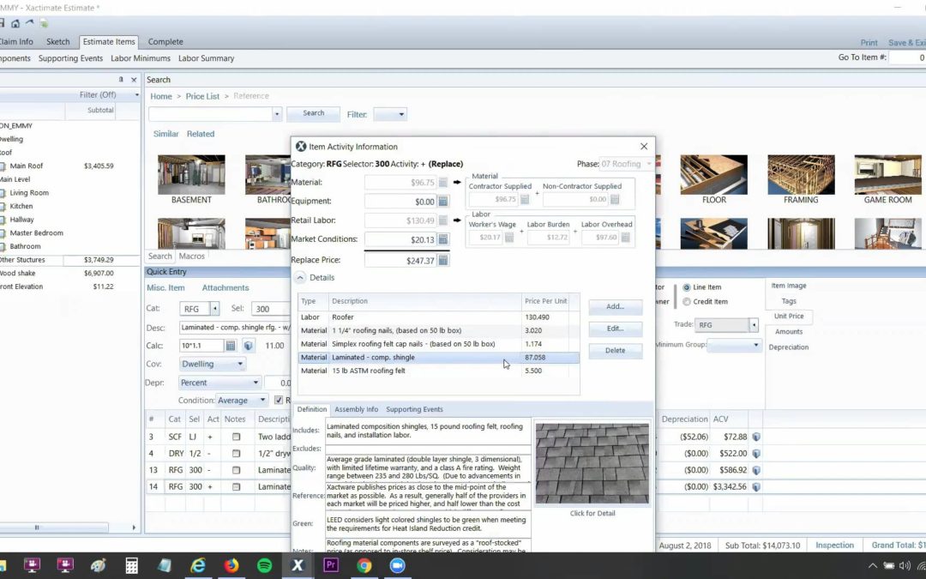
Task: Open Labor Summary in the sub menu
Action: pos(206,58)
